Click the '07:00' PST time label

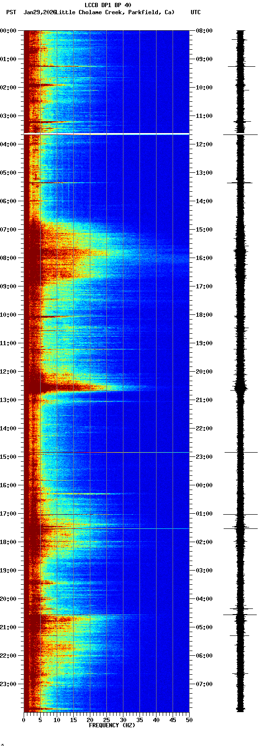point(8,230)
